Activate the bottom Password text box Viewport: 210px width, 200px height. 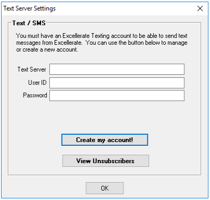click(117, 96)
